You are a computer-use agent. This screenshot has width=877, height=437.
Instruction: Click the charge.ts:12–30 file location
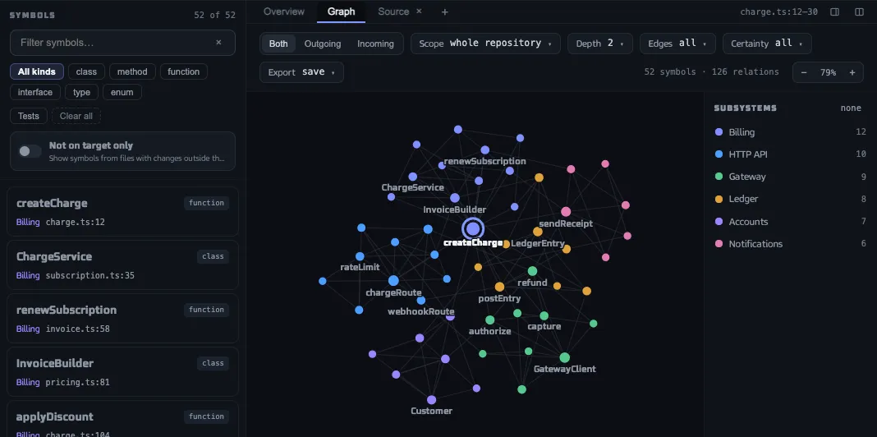click(x=778, y=11)
